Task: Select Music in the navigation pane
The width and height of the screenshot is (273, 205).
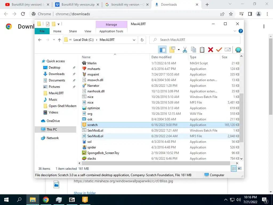Action: [x=53, y=100]
